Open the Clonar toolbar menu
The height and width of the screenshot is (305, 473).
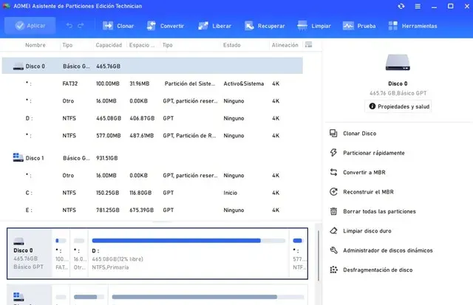[x=118, y=26]
